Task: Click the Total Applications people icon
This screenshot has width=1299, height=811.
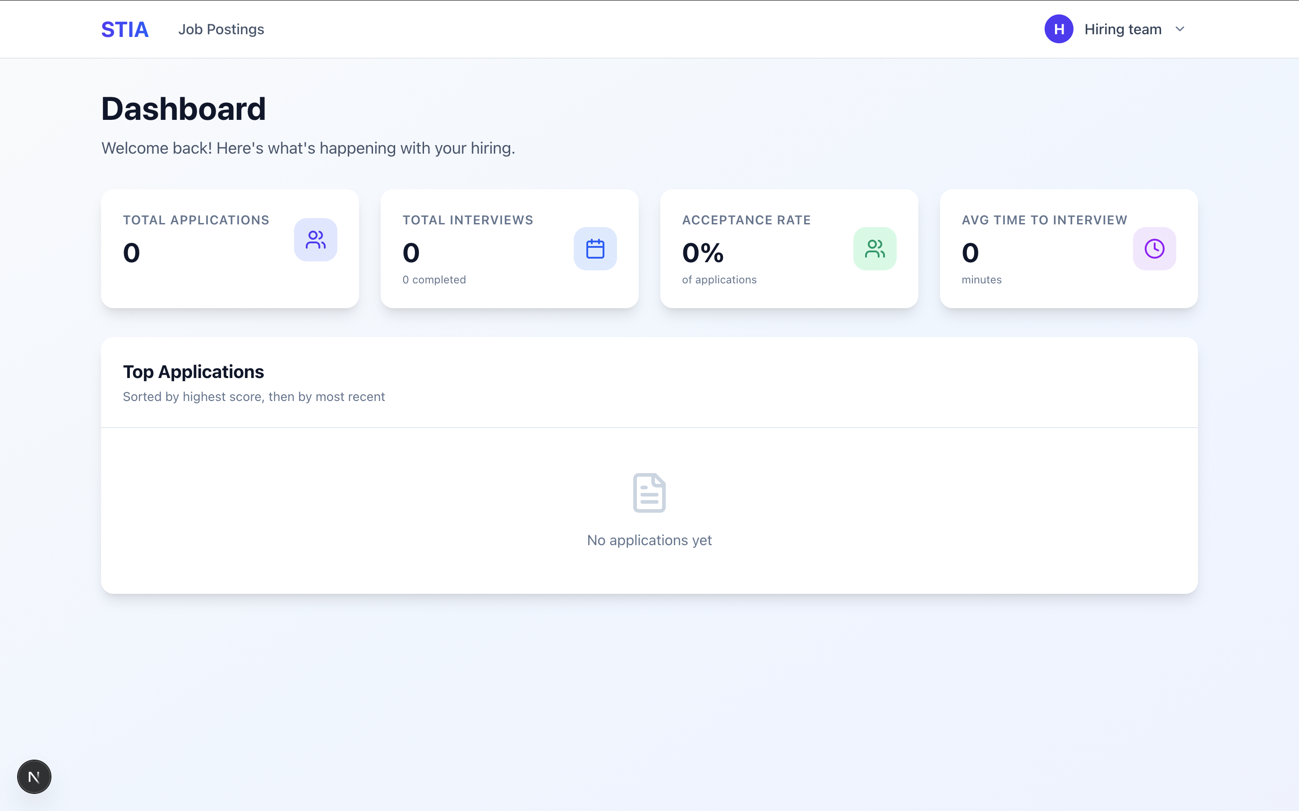Action: [x=315, y=240]
